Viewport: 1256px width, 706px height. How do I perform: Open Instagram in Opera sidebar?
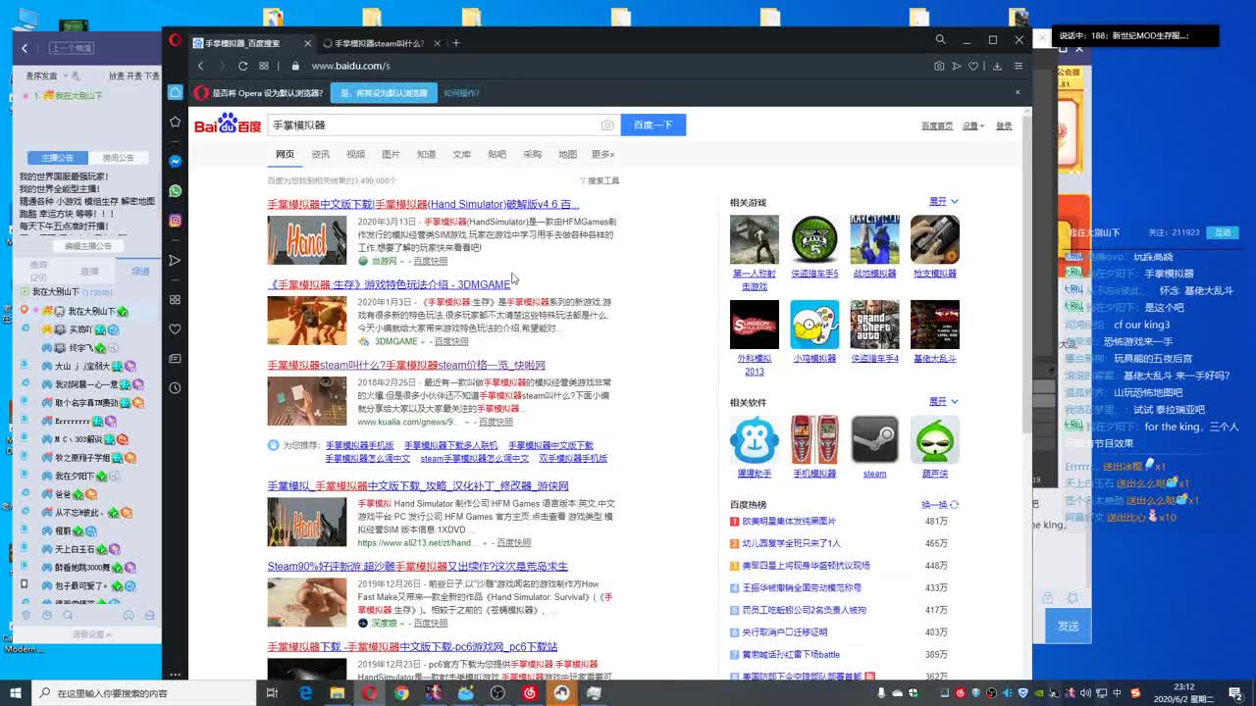(175, 221)
